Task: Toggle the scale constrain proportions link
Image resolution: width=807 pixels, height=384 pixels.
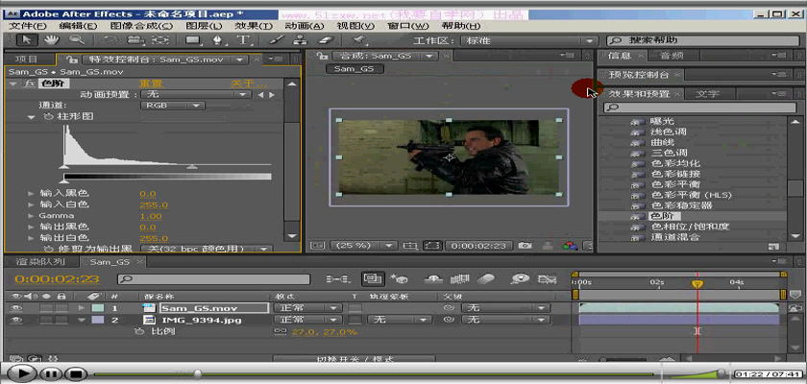Action: click(281, 331)
